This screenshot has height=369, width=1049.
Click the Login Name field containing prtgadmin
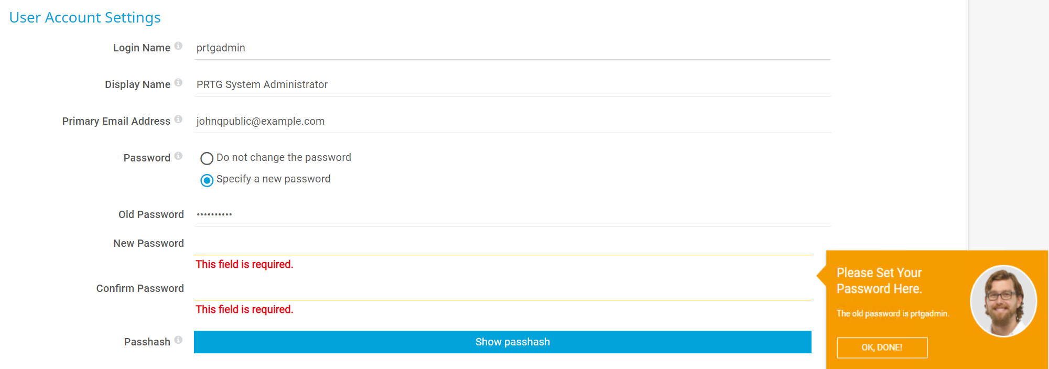(x=512, y=48)
